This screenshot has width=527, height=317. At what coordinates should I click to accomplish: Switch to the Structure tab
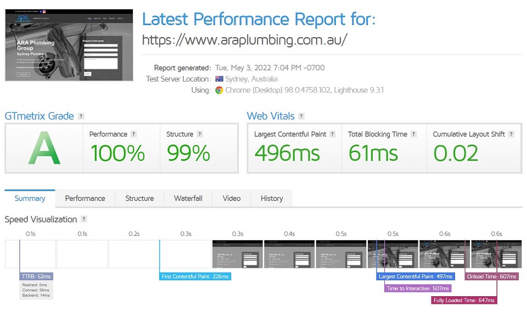(x=139, y=198)
